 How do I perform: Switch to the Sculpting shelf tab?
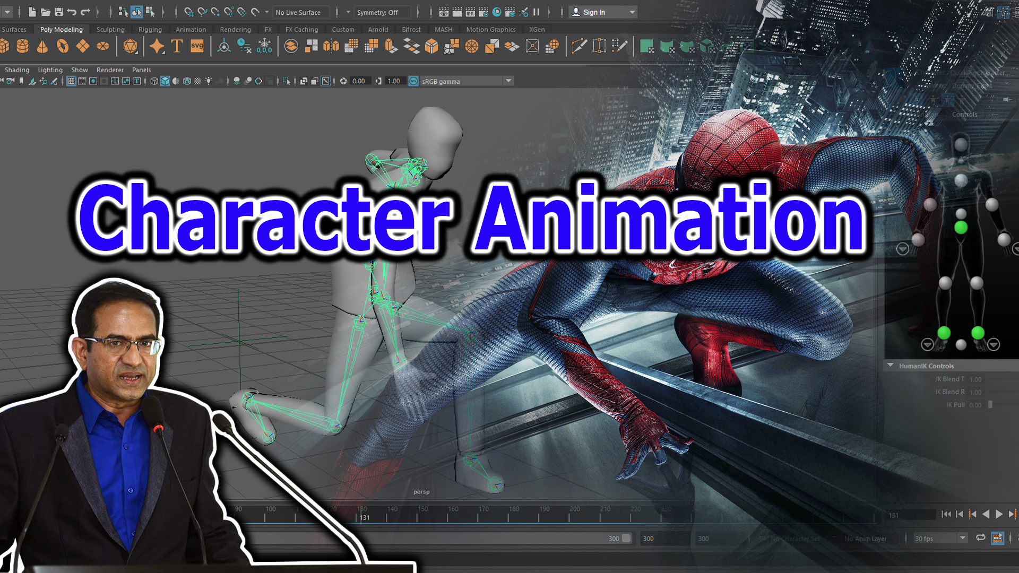click(x=110, y=30)
